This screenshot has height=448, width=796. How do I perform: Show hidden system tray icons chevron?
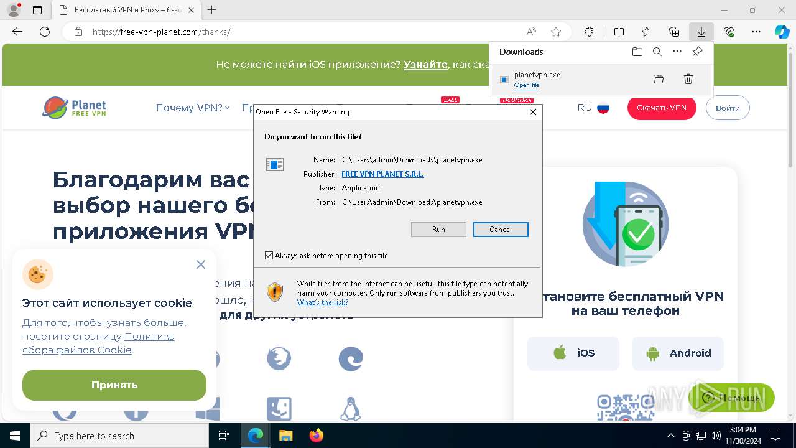tap(670, 436)
